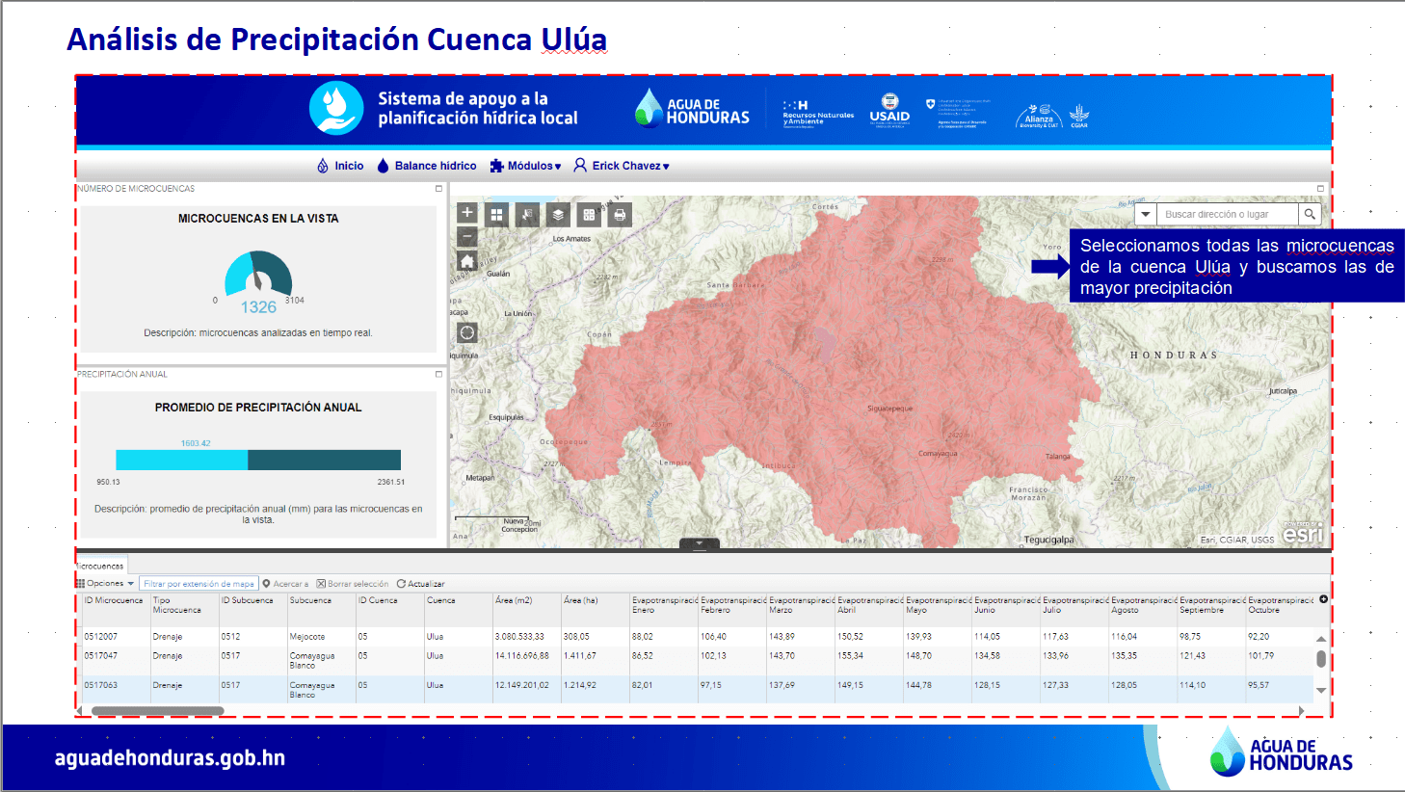
Task: Click the search magnifier icon
Action: coord(1310,214)
